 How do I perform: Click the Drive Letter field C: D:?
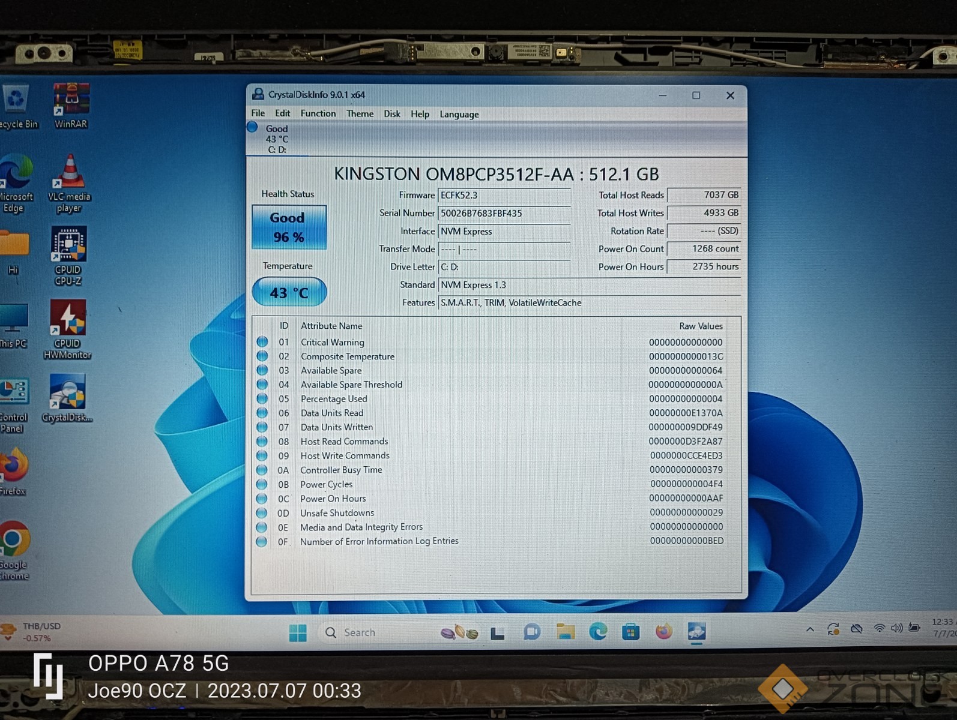point(504,267)
